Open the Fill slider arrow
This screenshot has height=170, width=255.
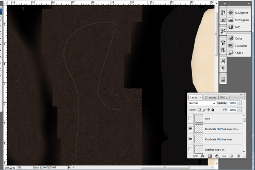239,110
